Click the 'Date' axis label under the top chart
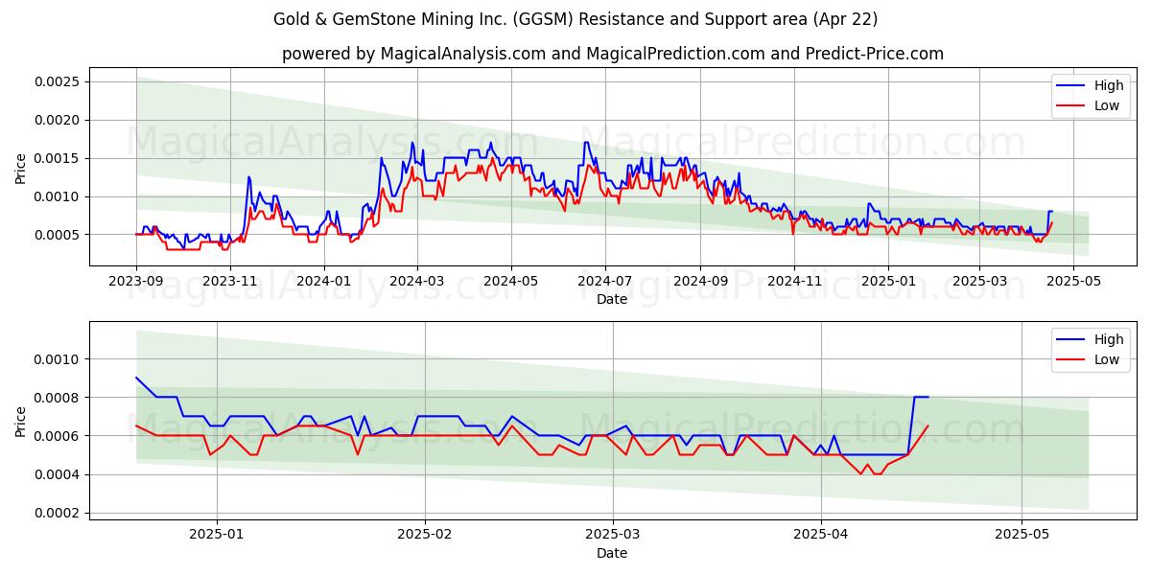 [x=612, y=299]
